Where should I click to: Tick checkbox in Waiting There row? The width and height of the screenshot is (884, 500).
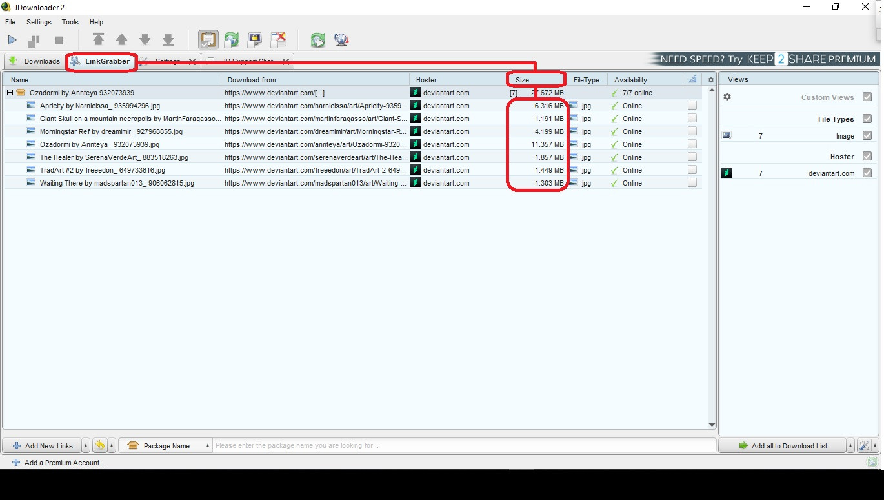(692, 182)
